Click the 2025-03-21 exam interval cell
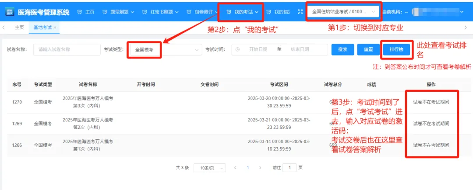 pos(279,124)
